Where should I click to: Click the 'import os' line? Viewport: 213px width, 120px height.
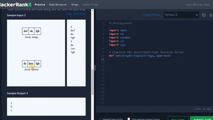(116, 34)
